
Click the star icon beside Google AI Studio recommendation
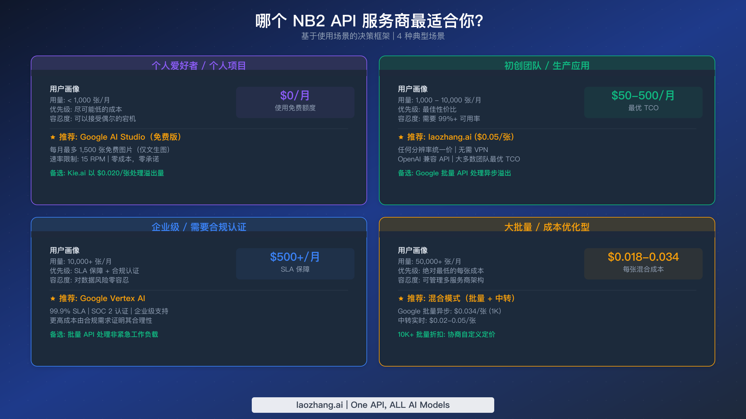pyautogui.click(x=53, y=137)
